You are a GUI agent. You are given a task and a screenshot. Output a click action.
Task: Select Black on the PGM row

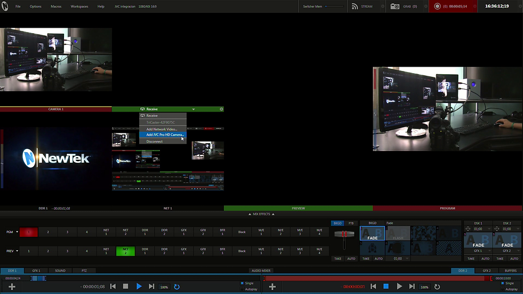point(242,232)
